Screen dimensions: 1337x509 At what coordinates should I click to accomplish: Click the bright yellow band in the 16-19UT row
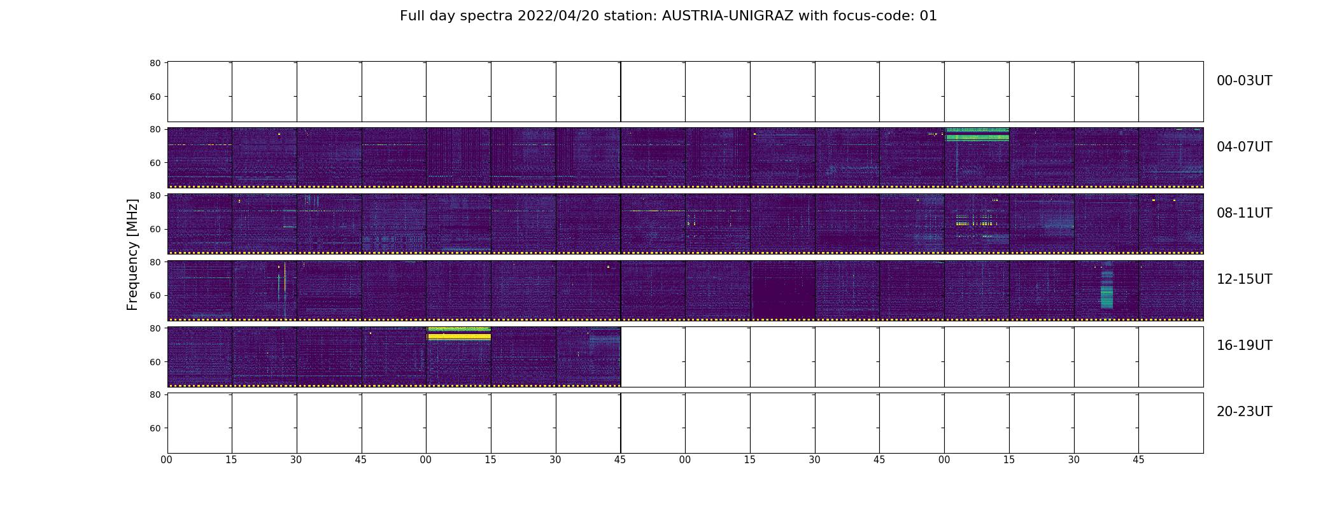458,335
